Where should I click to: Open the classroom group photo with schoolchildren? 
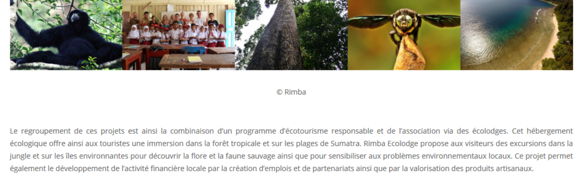179,35
